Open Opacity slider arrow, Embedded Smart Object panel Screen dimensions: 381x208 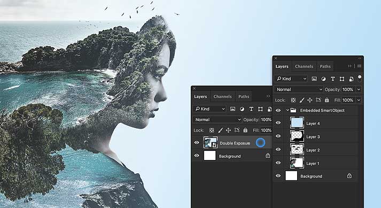click(359, 90)
